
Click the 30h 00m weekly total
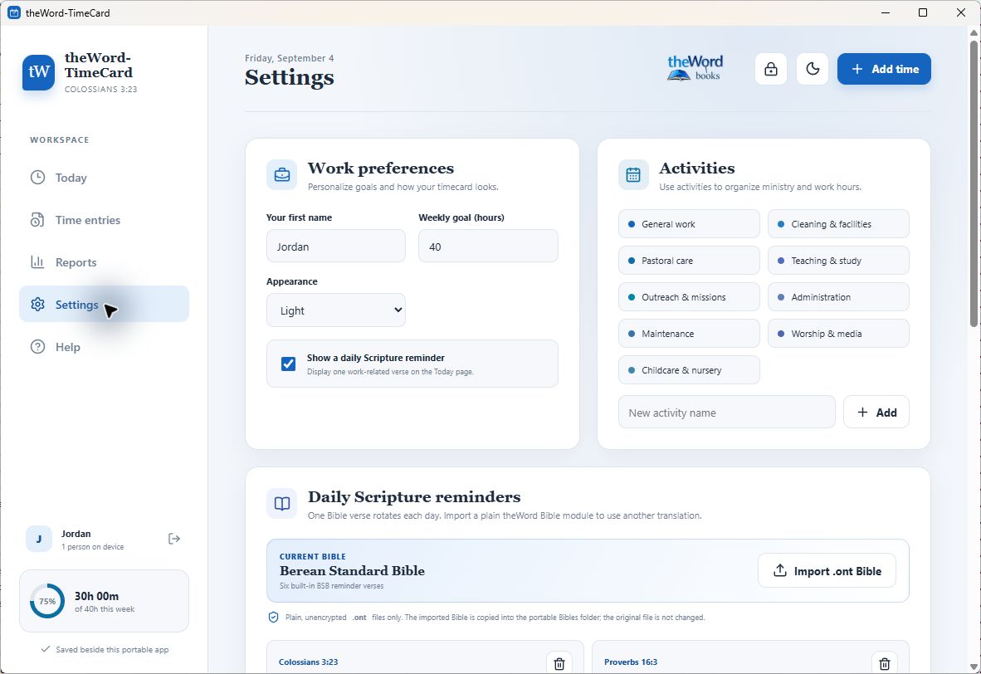96,596
